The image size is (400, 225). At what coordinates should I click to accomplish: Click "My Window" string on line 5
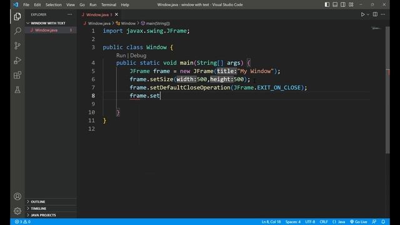pyautogui.click(x=256, y=71)
